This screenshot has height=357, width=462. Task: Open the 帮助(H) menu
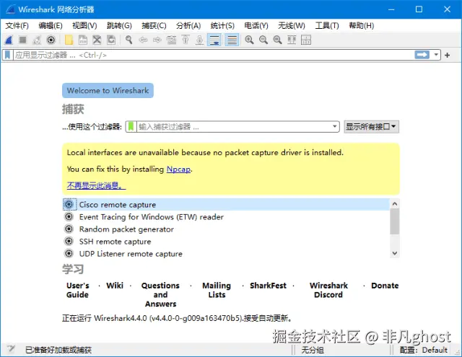pyautogui.click(x=361, y=26)
